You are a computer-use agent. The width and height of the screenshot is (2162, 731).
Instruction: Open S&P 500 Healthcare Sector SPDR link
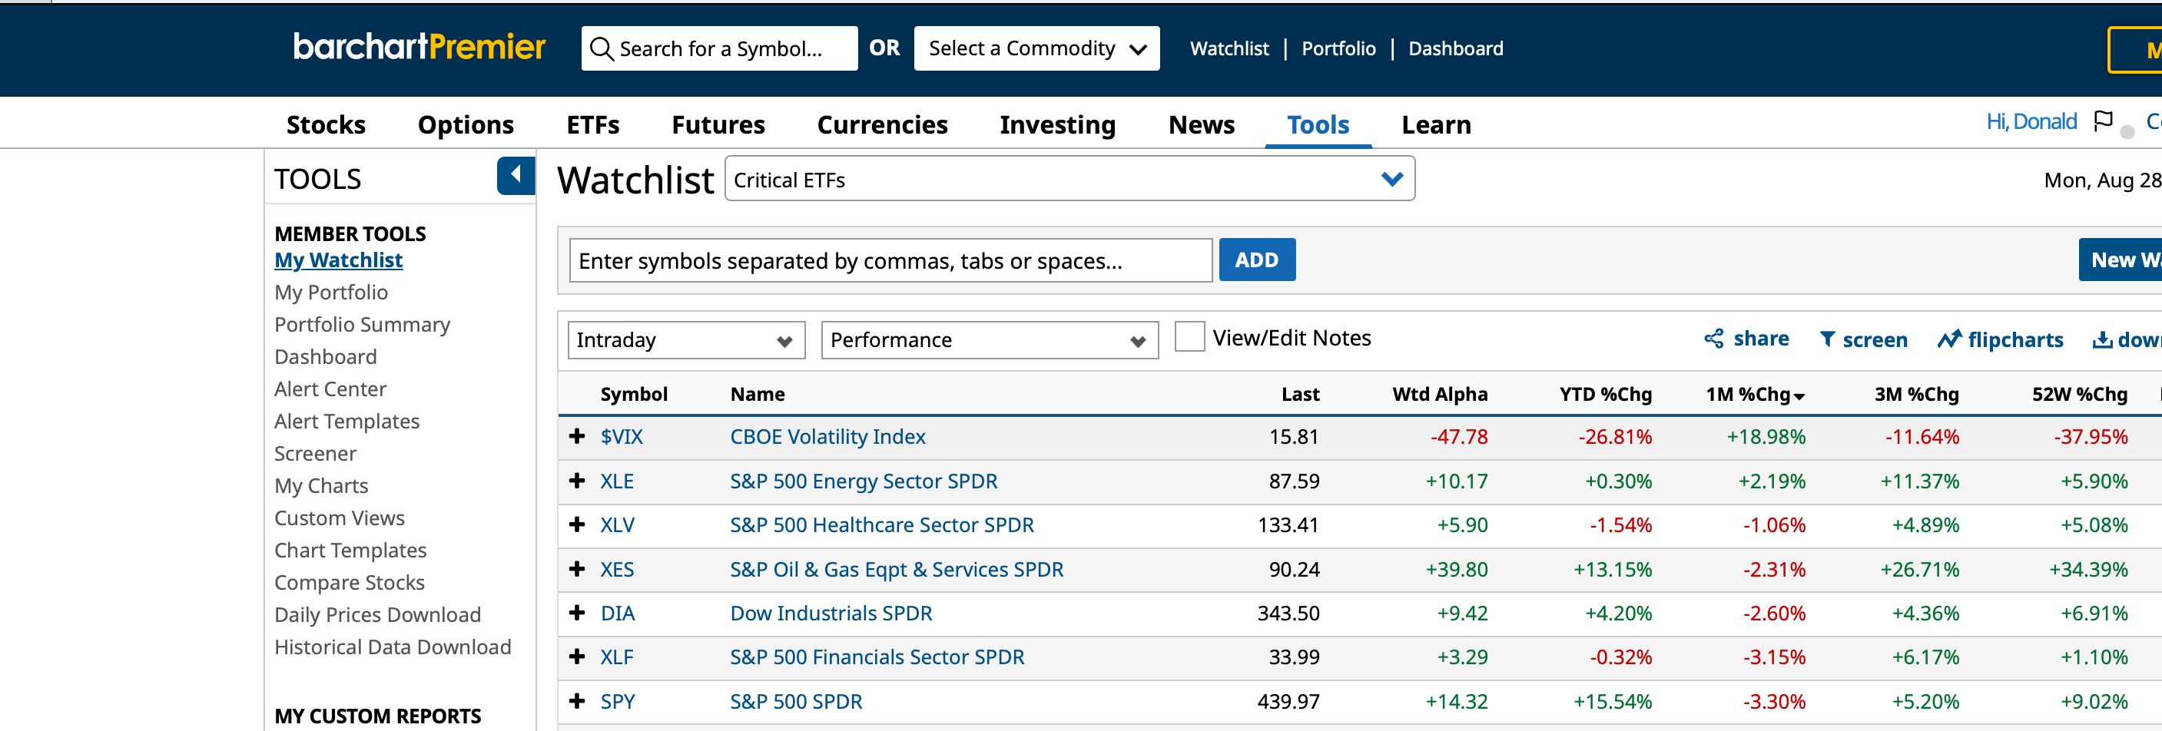pos(881,524)
